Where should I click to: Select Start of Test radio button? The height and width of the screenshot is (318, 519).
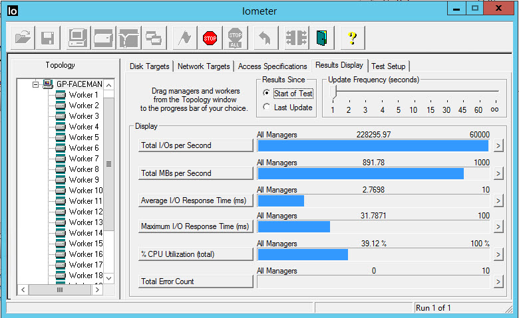point(266,93)
